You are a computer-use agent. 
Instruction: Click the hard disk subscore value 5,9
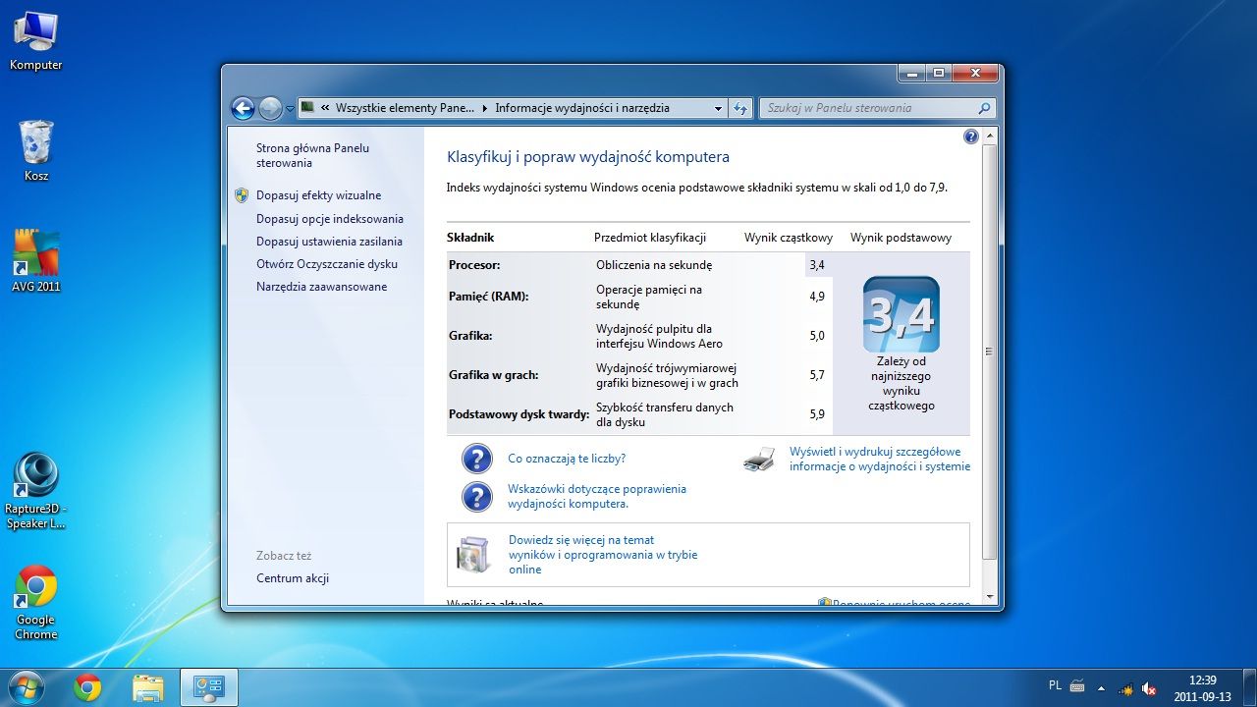pos(817,414)
